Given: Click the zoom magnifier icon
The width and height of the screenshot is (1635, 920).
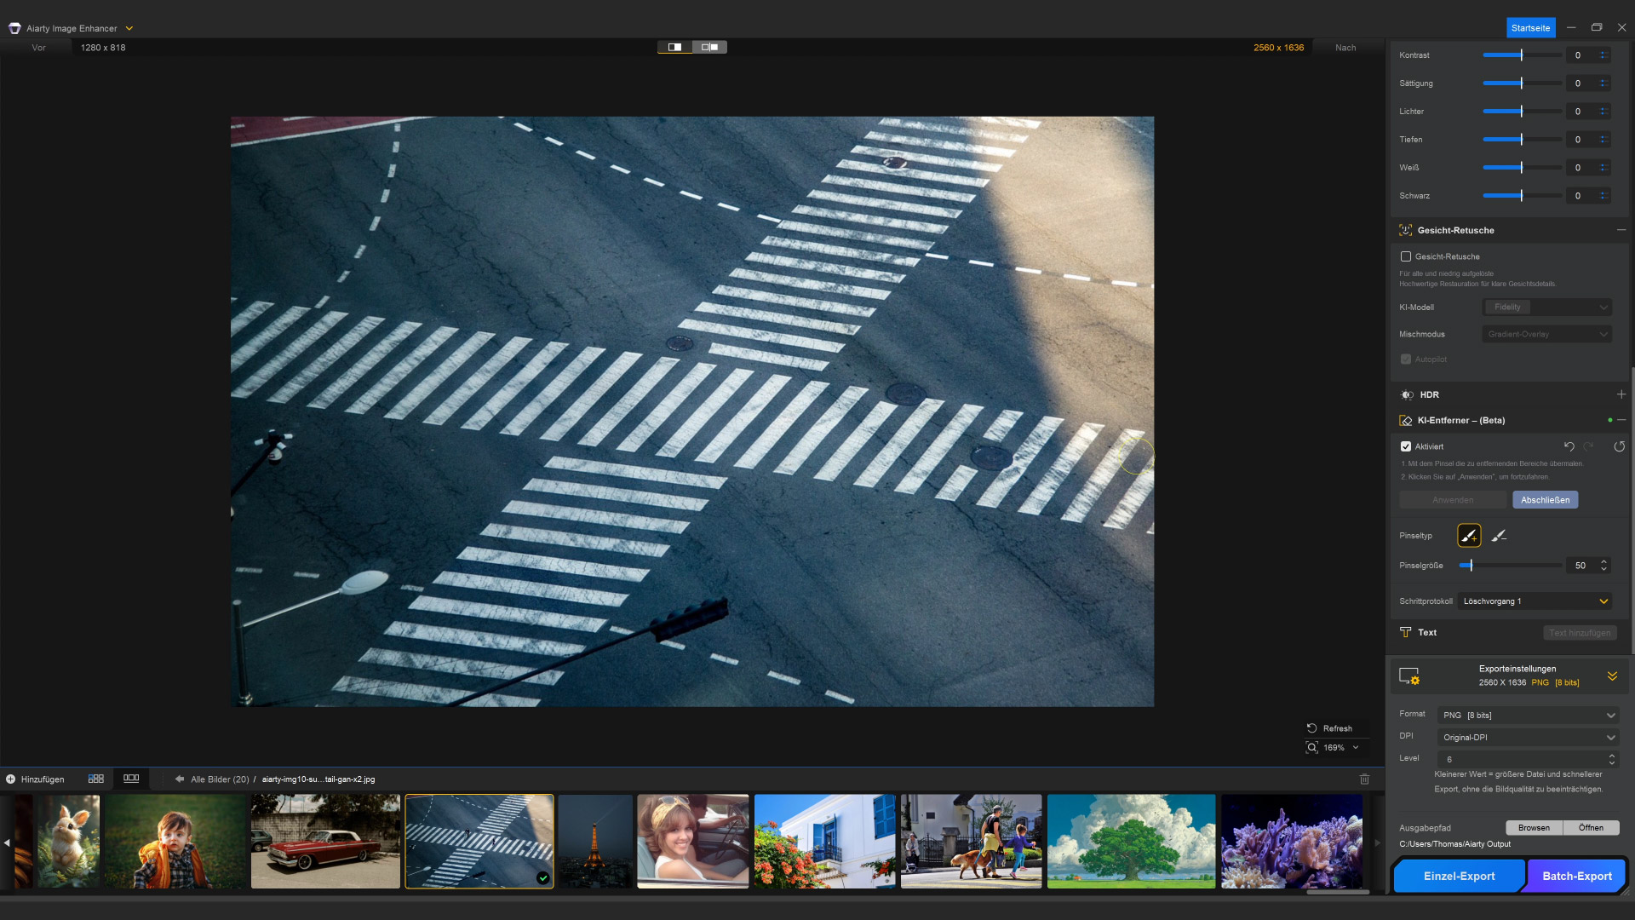Looking at the screenshot, I should [x=1312, y=748].
